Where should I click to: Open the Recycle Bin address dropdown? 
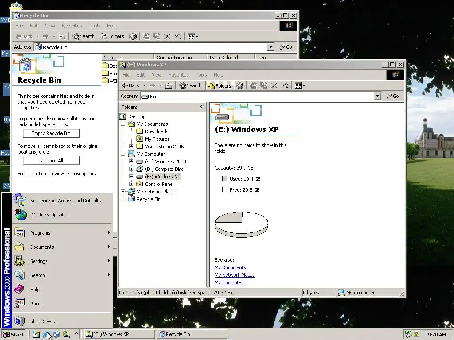[270, 47]
